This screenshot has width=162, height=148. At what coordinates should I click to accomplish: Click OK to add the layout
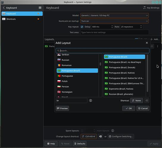coord(129,108)
